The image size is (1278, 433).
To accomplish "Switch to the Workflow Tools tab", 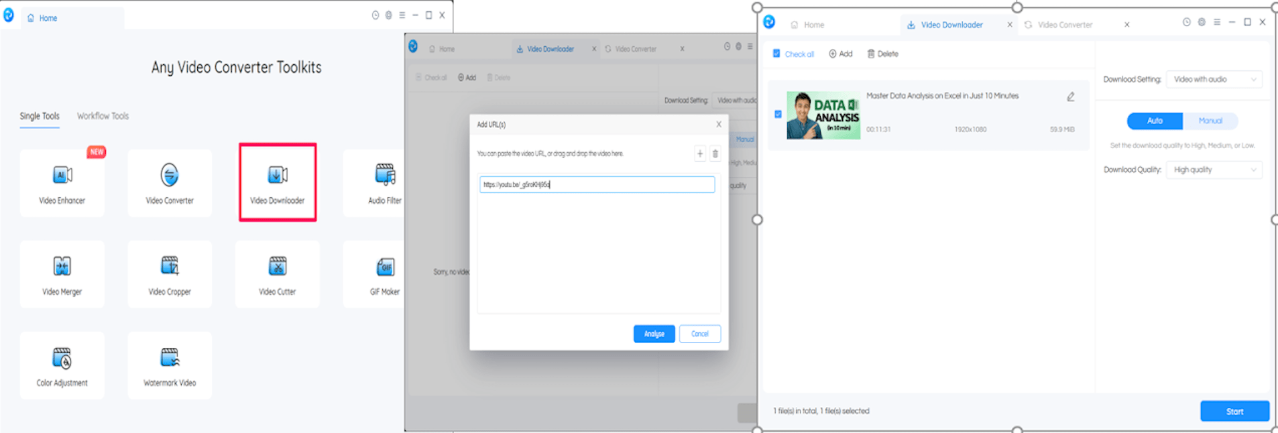I will (x=103, y=116).
